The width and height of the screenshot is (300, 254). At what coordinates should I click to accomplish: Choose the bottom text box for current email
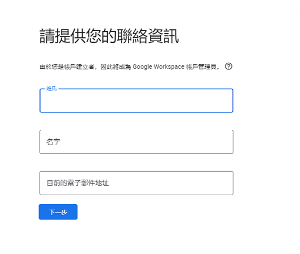136,183
